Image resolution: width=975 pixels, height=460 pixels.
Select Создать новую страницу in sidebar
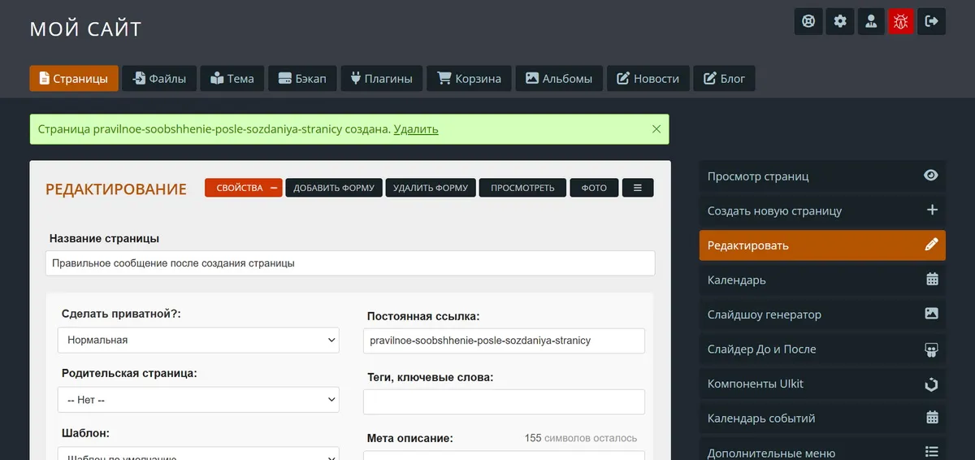(822, 210)
